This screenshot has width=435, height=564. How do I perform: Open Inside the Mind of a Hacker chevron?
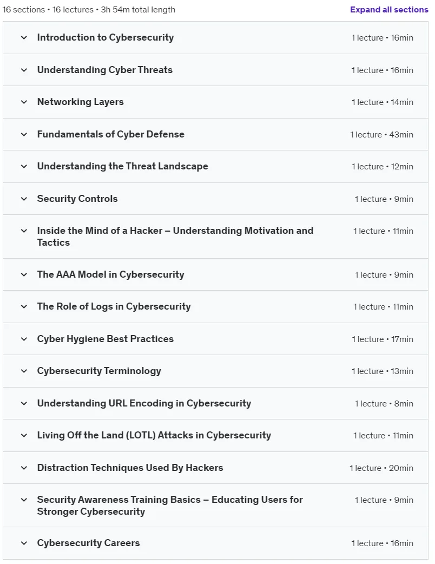[24, 231]
